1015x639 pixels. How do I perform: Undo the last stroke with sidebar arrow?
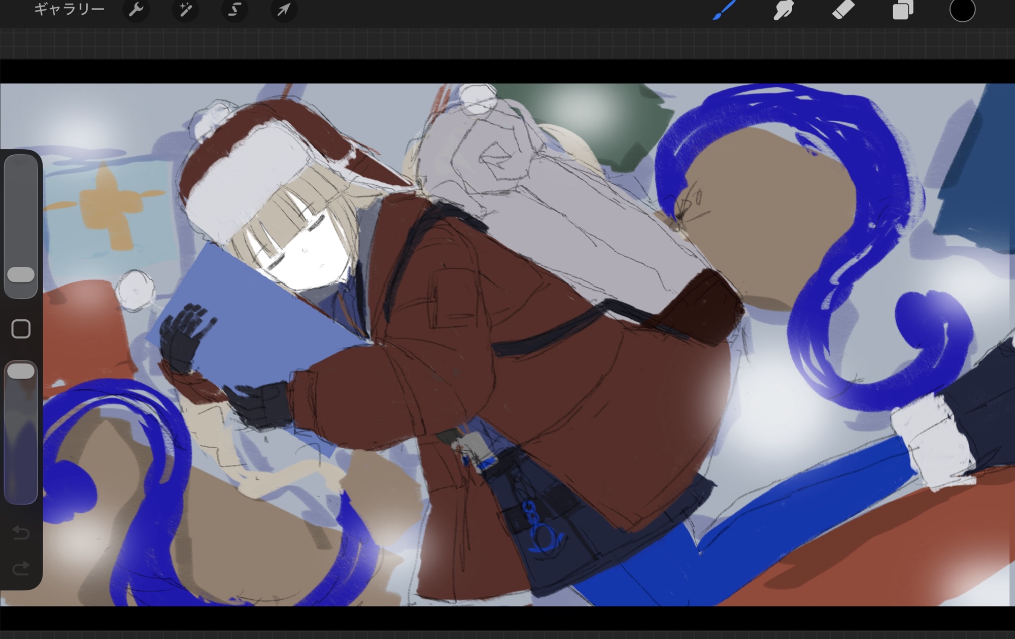21,532
